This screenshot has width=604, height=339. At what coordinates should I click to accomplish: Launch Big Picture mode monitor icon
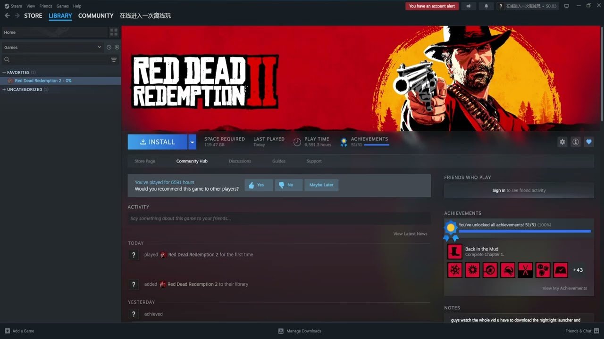click(x=567, y=6)
